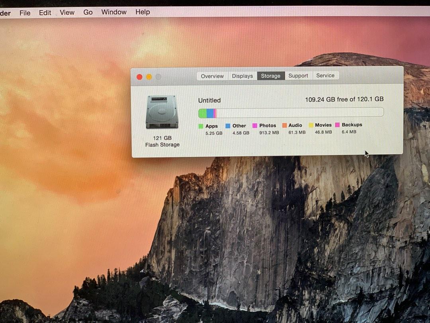Click the 'Apps' legend label

(211, 126)
